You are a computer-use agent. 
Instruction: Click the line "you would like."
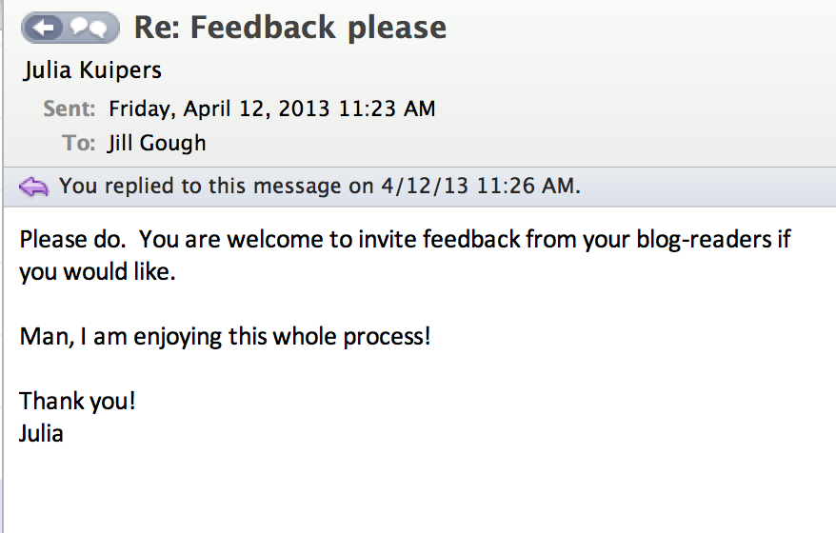click(97, 274)
